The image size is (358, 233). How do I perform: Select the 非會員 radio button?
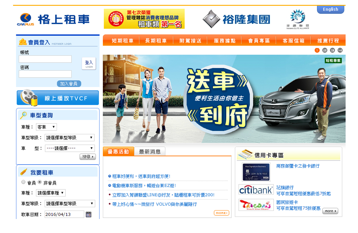pos(40,182)
